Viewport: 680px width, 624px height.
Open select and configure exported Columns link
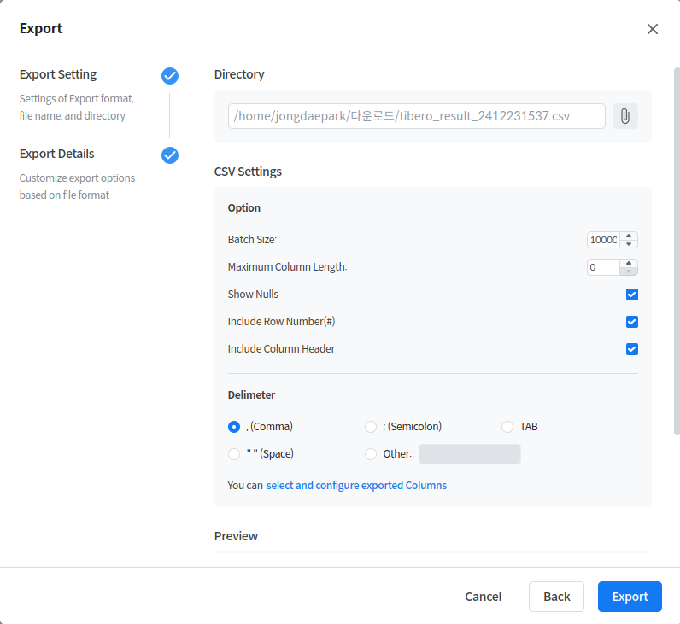tap(356, 486)
